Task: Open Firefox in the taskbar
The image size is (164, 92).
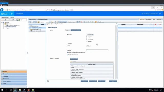Action: [28, 90]
